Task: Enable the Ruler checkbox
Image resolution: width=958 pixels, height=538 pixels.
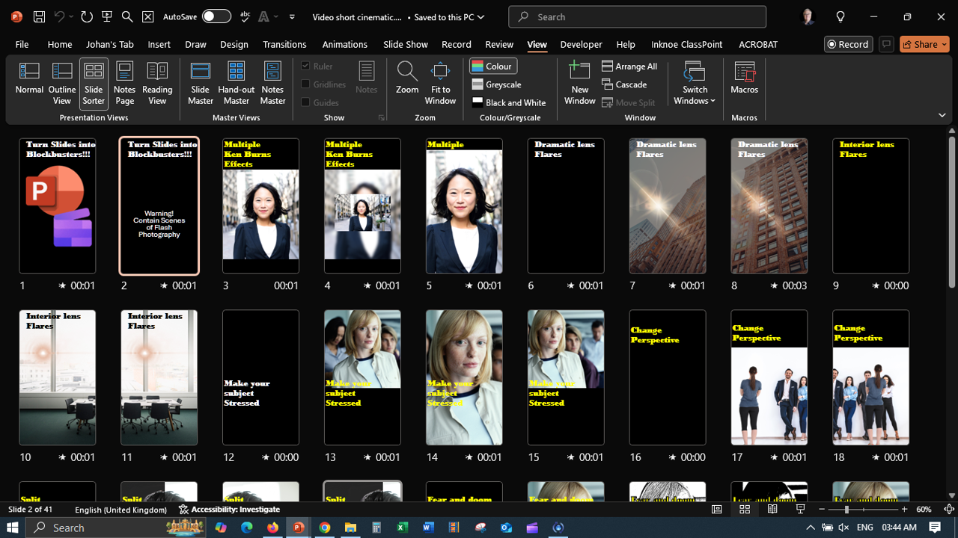Action: pos(305,66)
